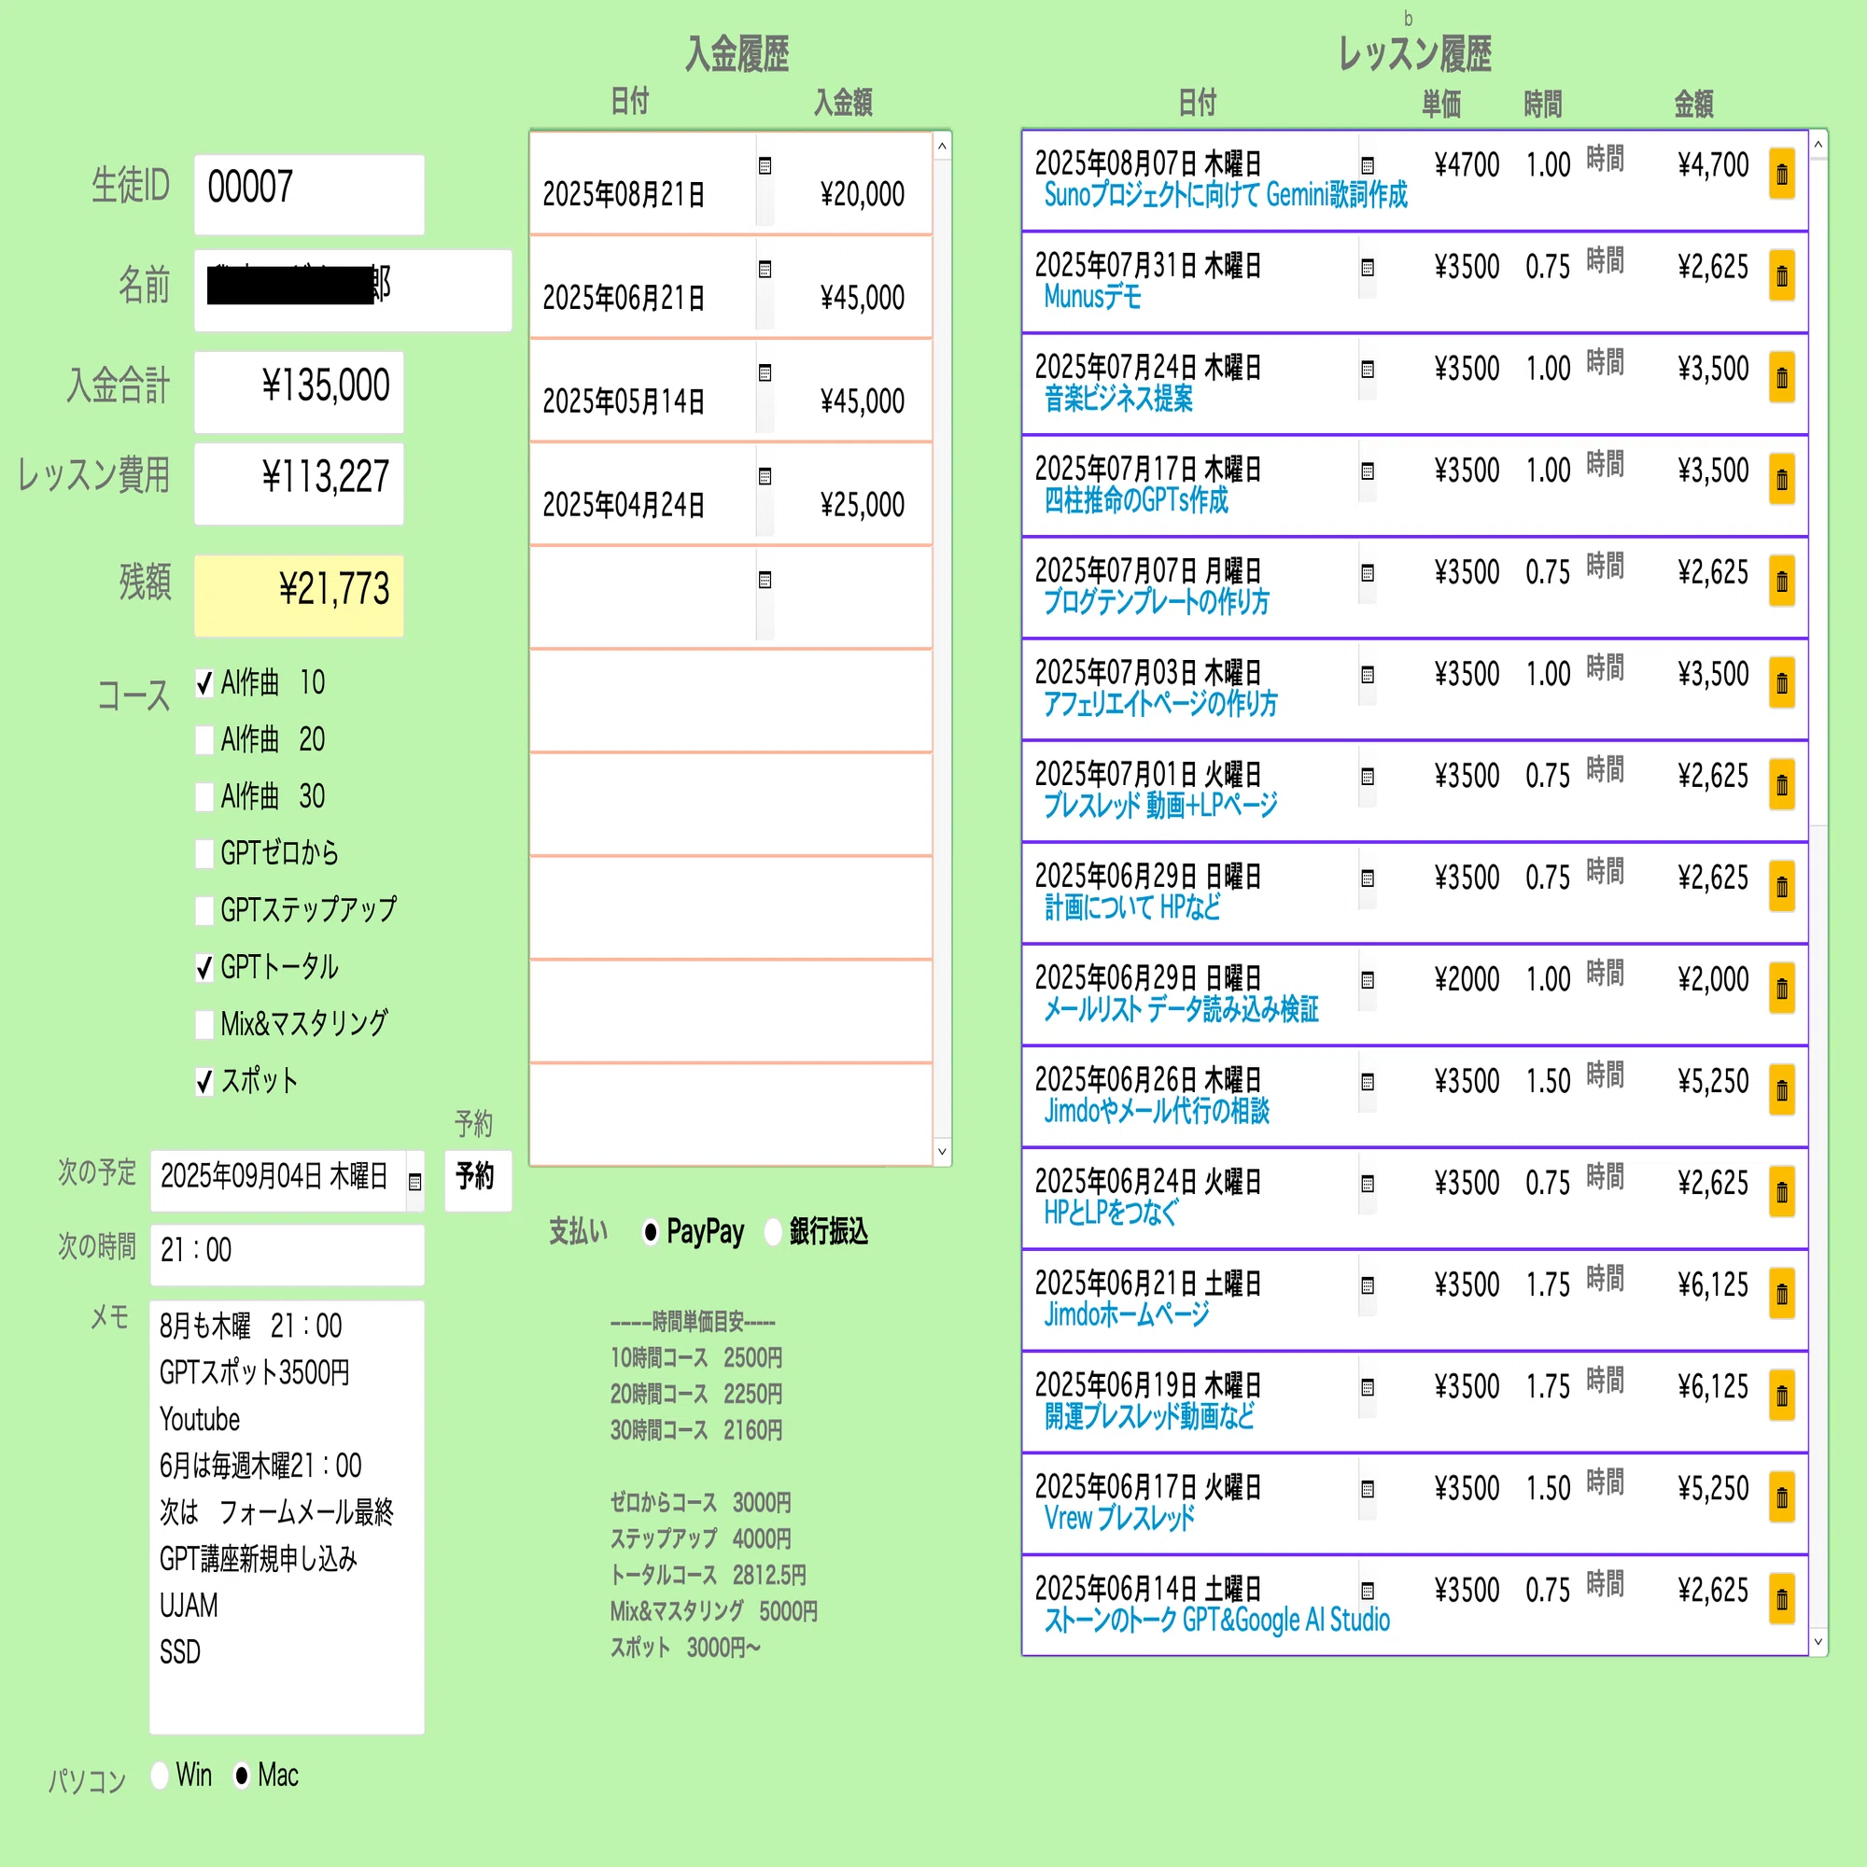Delete the ストーンのトーク GPT lesson row
1867x1867 pixels.
pos(1781,1599)
